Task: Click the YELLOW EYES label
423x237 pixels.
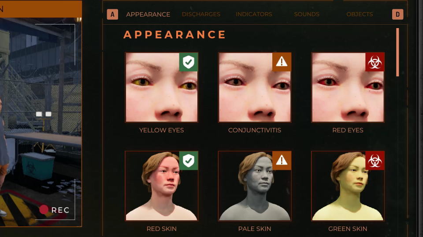Action: pos(162,130)
